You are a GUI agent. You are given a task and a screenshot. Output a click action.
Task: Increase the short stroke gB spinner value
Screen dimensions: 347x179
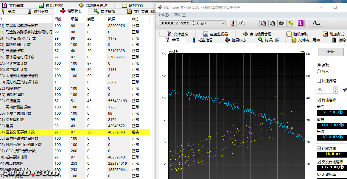coord(336,88)
